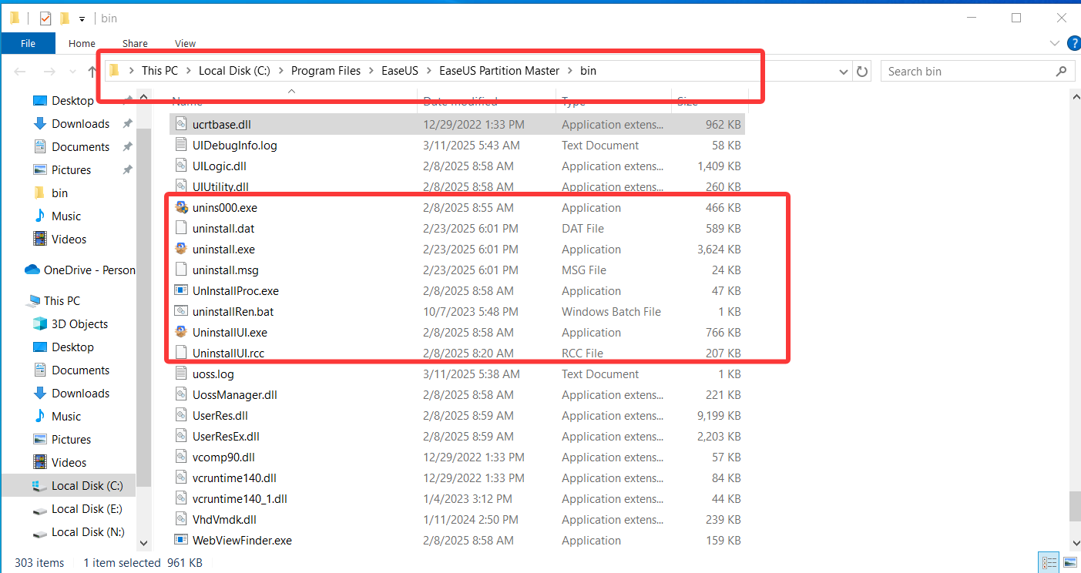Select Local Disk (C:) in navigation pane

pyautogui.click(x=77, y=486)
